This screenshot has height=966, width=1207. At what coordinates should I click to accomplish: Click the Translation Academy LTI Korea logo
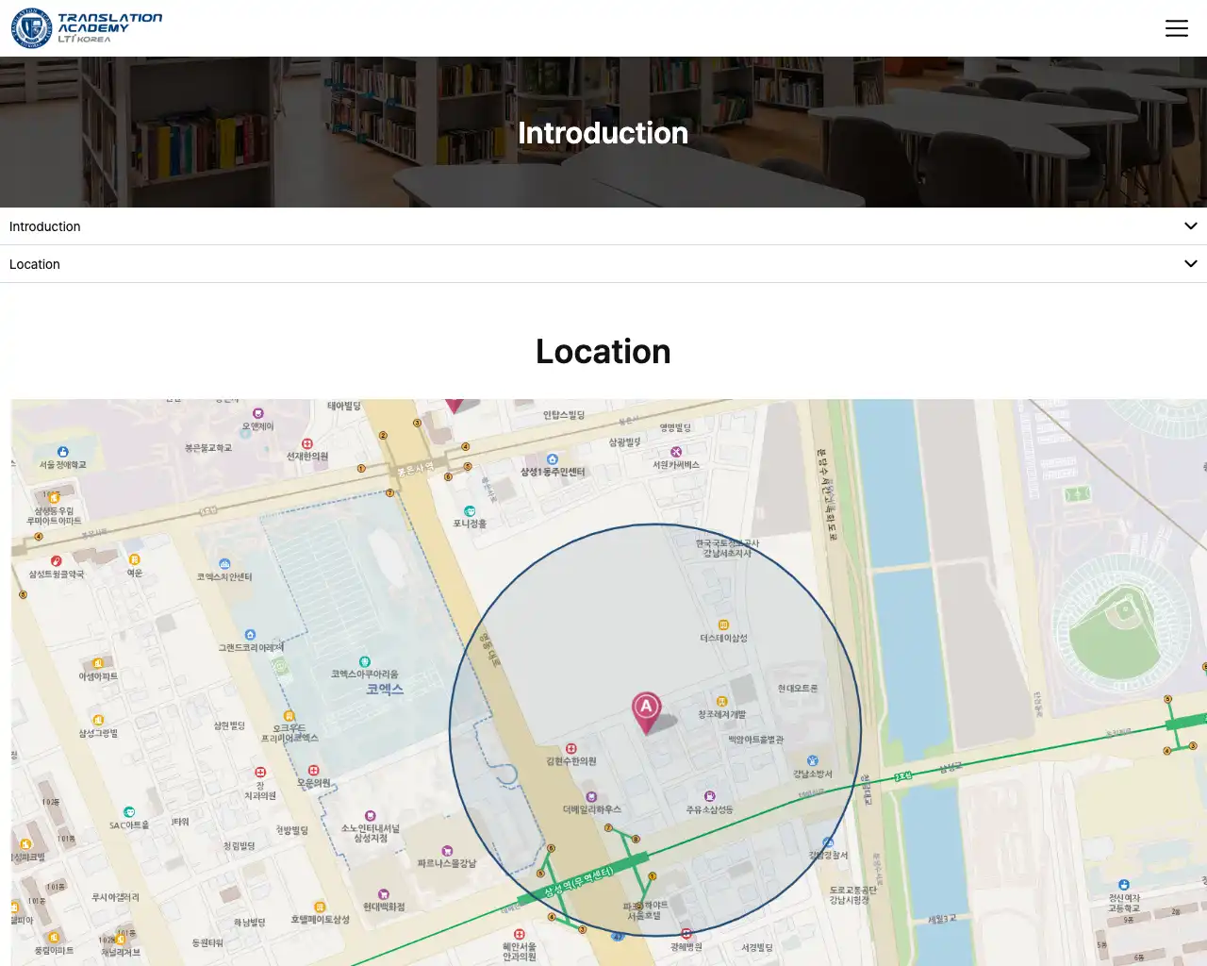tap(87, 28)
